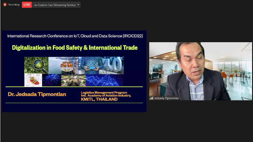Click the leaf with magnifying glass image
The height and width of the screenshot is (142, 253).
pyautogui.click(x=36, y=65)
